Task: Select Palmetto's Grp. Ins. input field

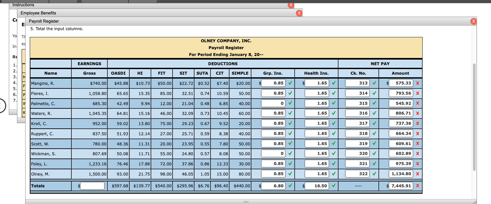Action: pos(274,103)
